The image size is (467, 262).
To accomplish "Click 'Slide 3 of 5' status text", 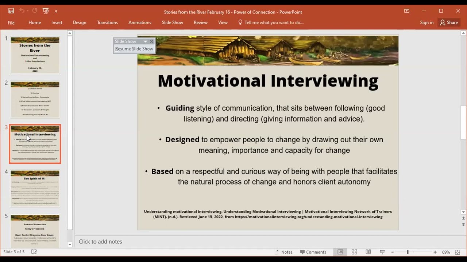I will (x=14, y=252).
